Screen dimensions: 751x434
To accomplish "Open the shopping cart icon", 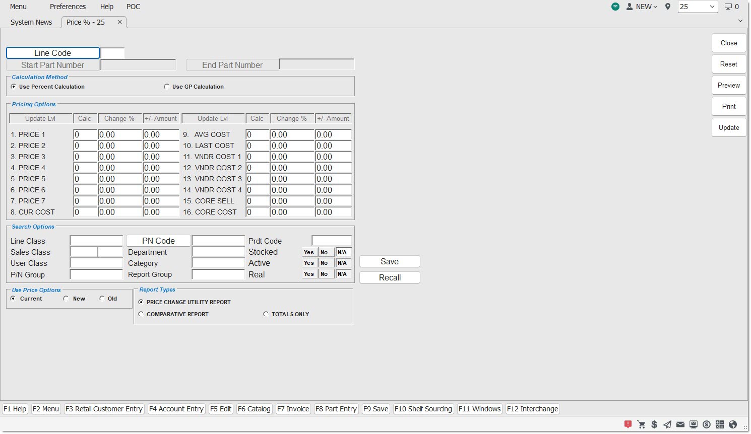I will click(641, 424).
